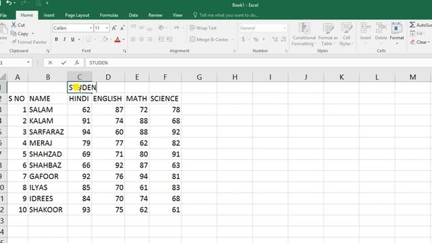The image size is (432, 243).
Task: Click the Delete cells icon
Action: click(x=381, y=28)
